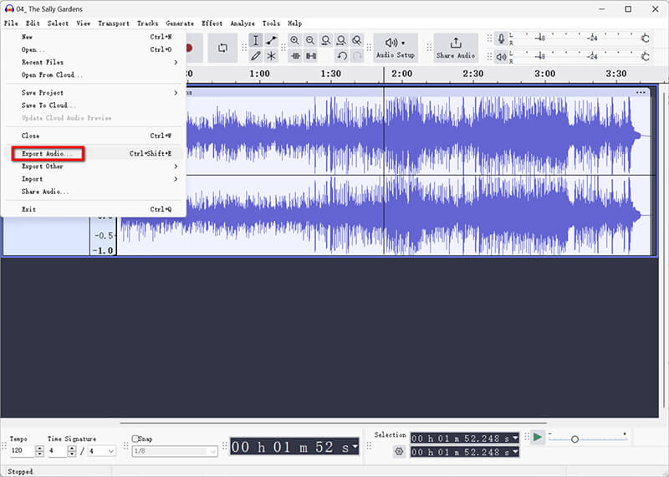
Task: Expand Import submenu
Action: click(x=98, y=179)
